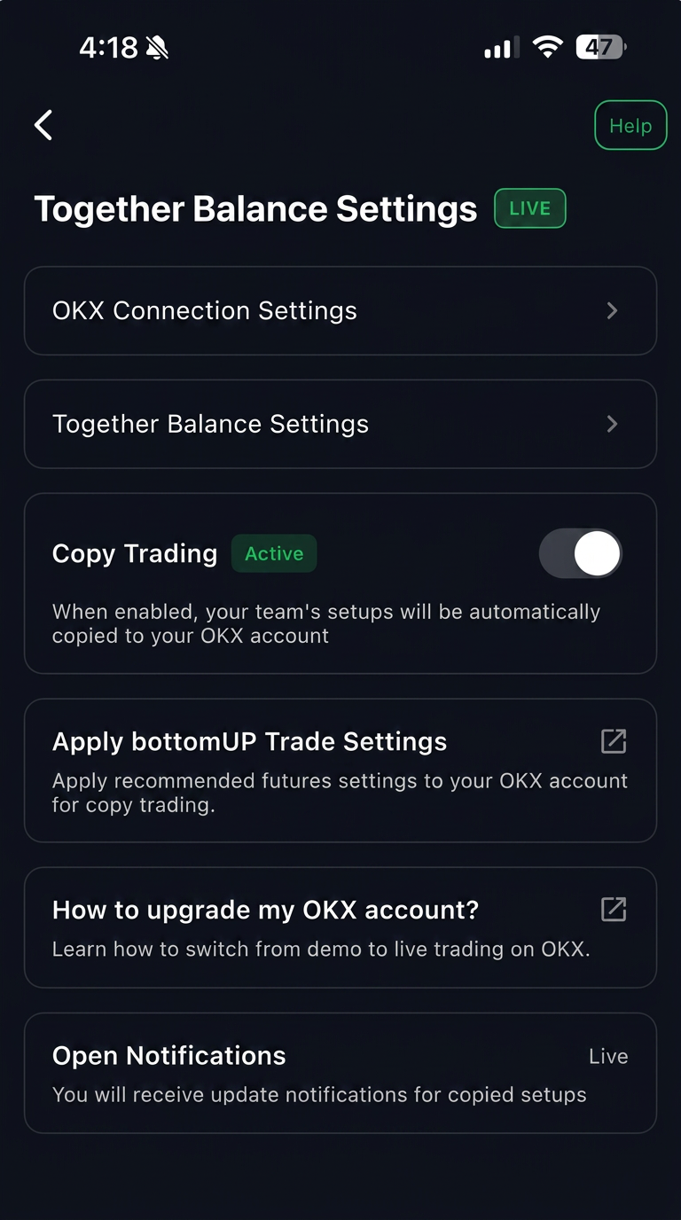The height and width of the screenshot is (1220, 681).
Task: Tap the Open Notifications card
Action: 340,1073
